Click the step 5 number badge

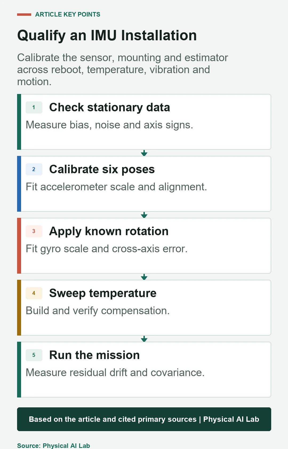click(x=34, y=355)
